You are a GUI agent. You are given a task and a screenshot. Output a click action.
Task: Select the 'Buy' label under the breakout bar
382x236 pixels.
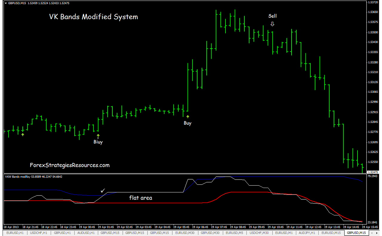tap(188, 123)
